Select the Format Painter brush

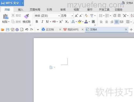(x=27, y=16)
